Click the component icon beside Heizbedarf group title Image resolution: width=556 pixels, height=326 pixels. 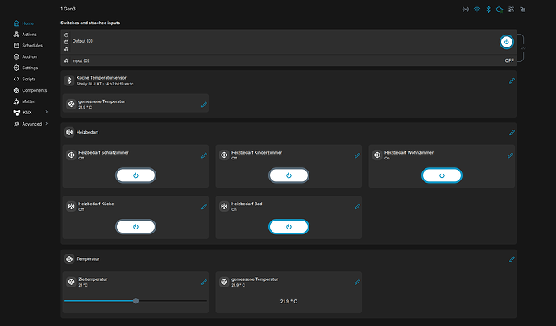(x=69, y=132)
